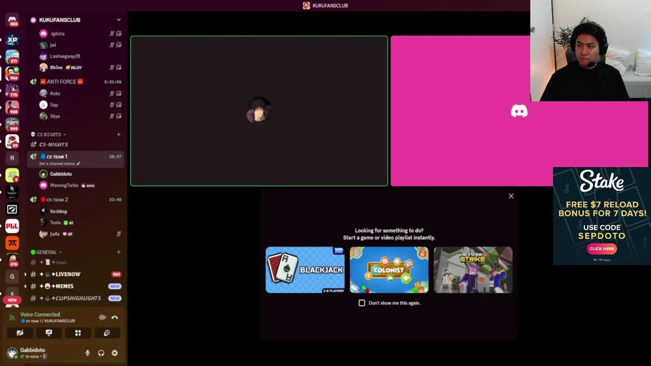Focus Gabbidoto's green-bordered voice tile
The image size is (651, 366).
(259, 111)
